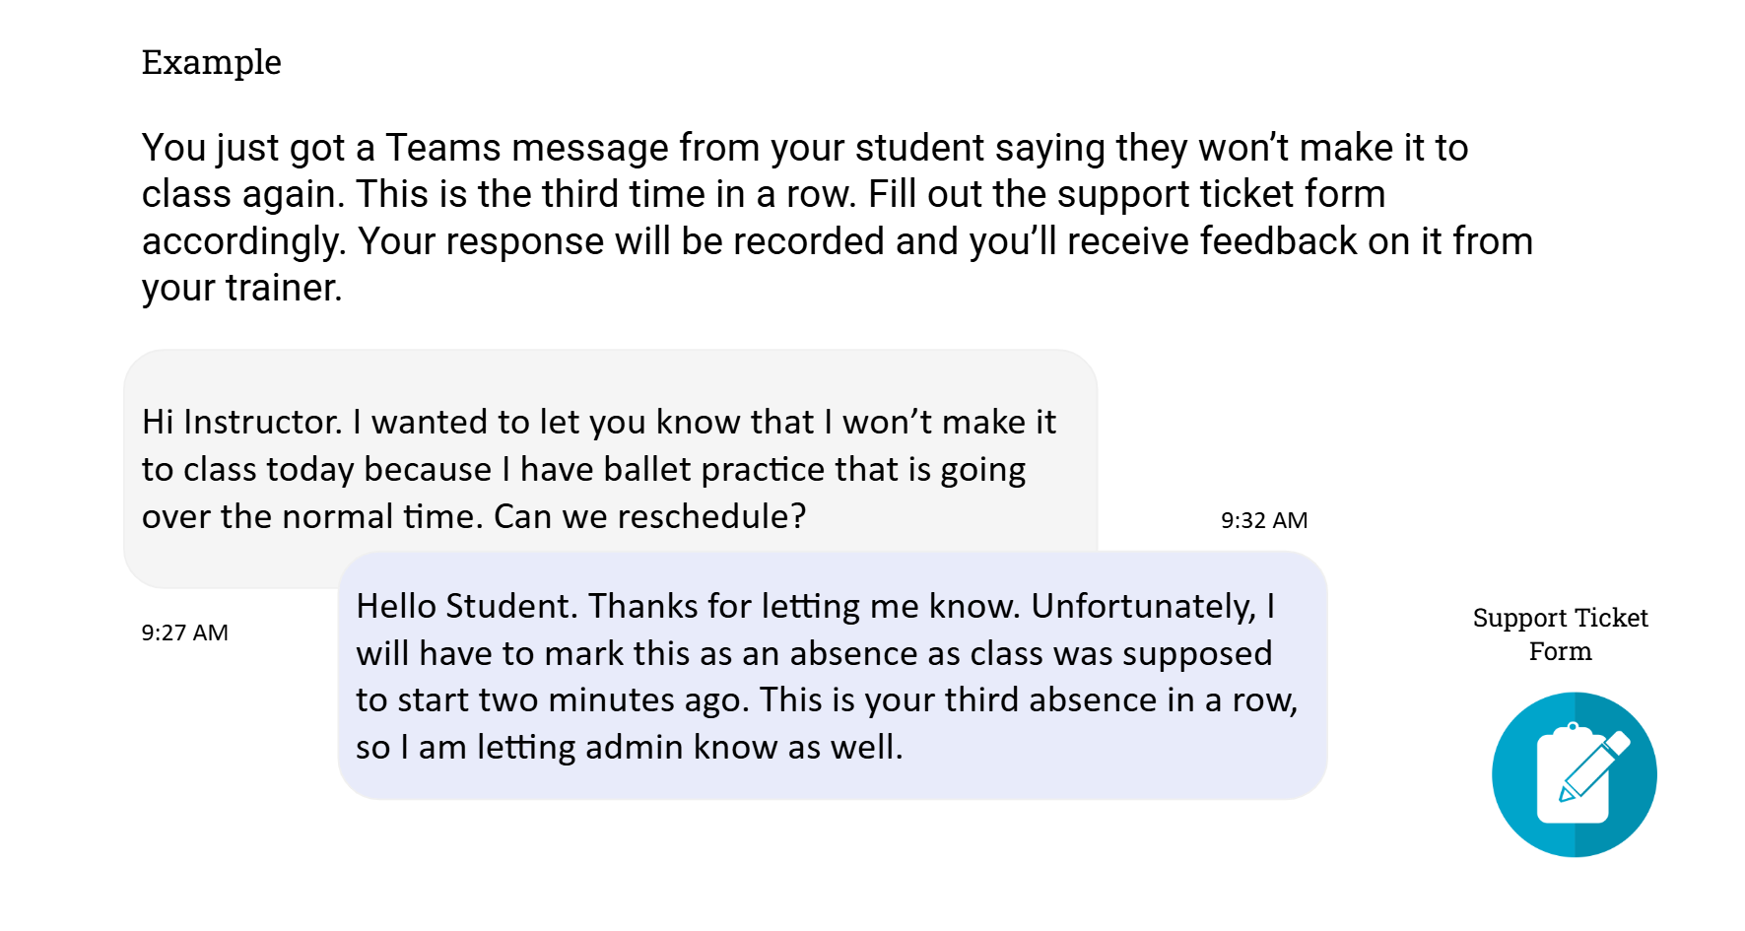Click the "Support Ticket Form" label text
1745x931 pixels.
point(1560,633)
